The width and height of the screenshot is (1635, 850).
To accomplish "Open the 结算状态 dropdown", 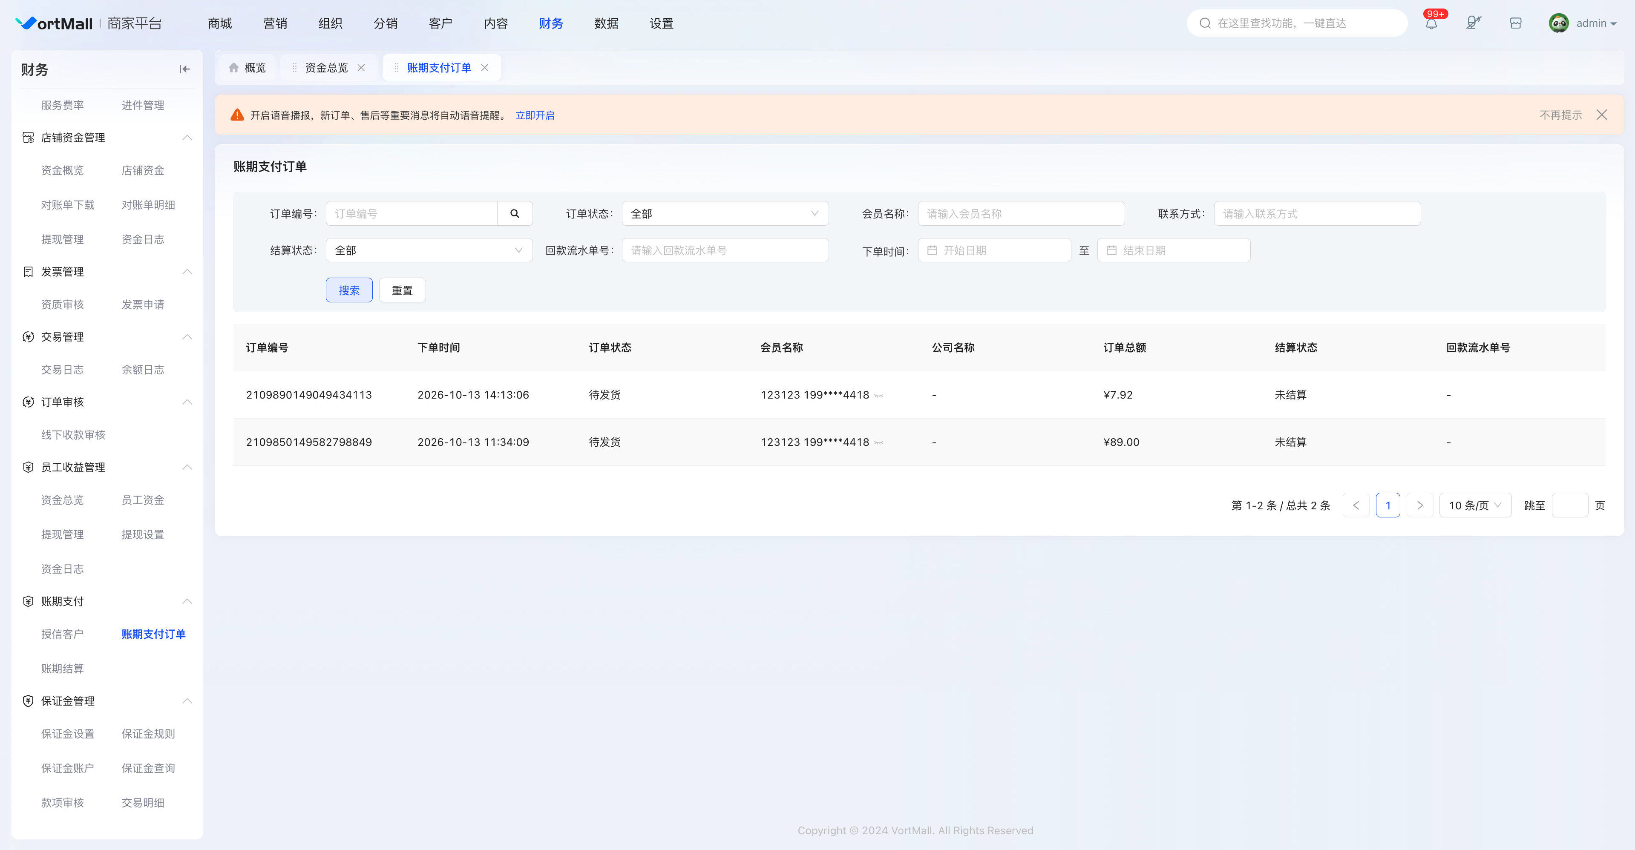I will click(429, 250).
